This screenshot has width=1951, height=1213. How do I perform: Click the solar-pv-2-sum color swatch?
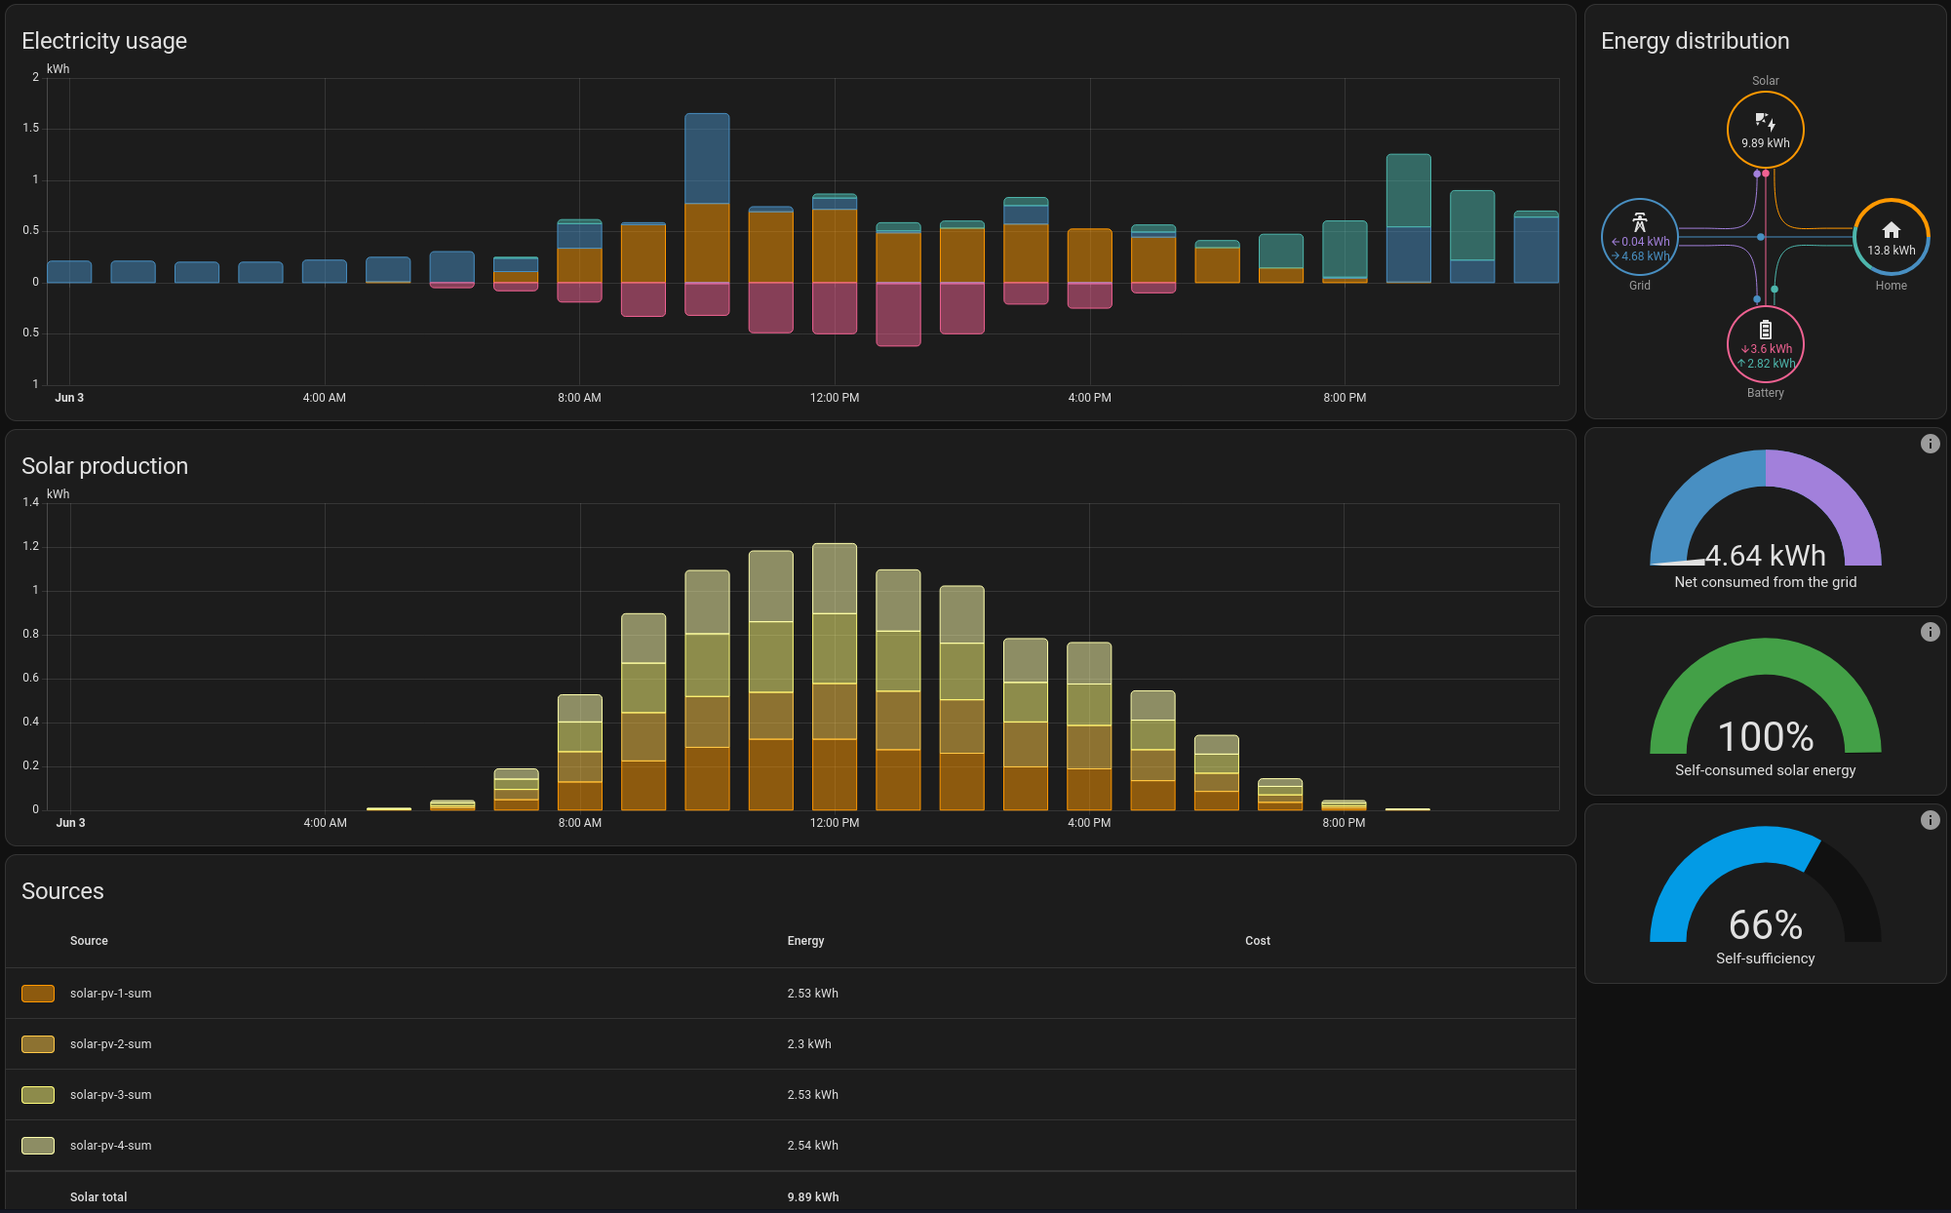click(x=38, y=1044)
